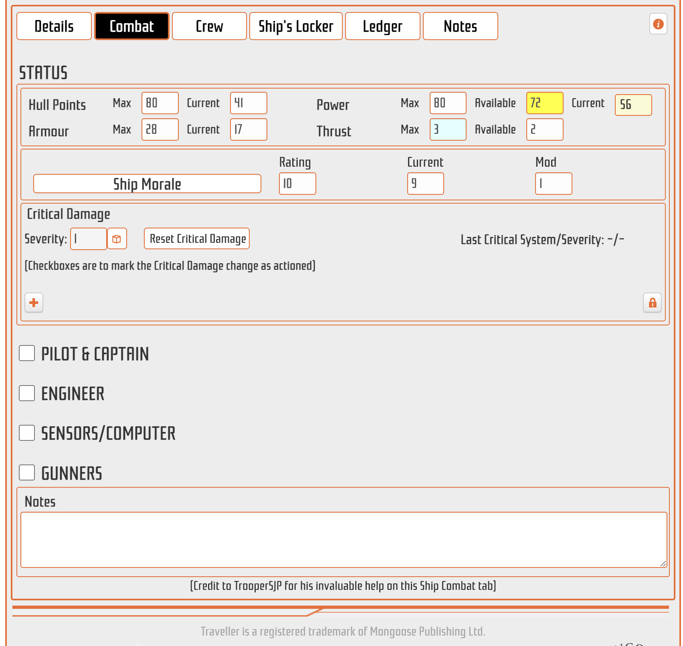Grab the Notes textarea resize handle

click(x=663, y=563)
